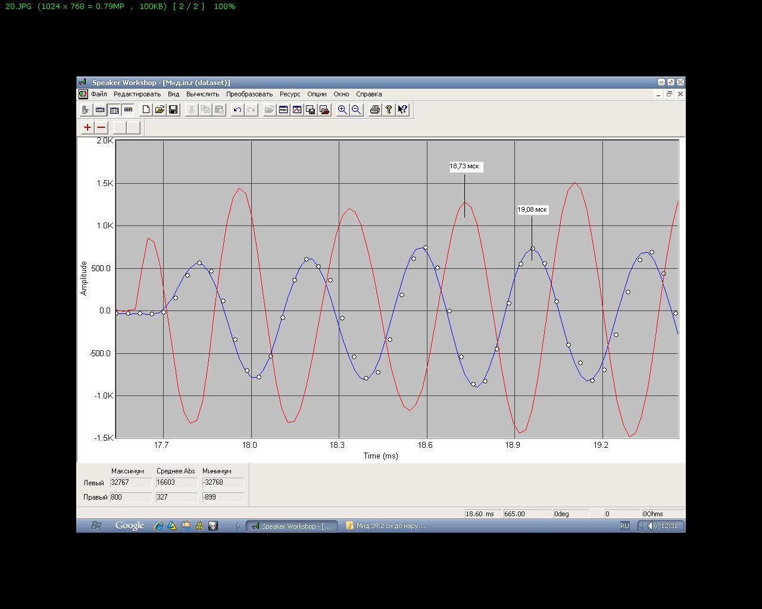Open a file with the folder icon
Viewport: 762px width, 609px height.
click(160, 109)
